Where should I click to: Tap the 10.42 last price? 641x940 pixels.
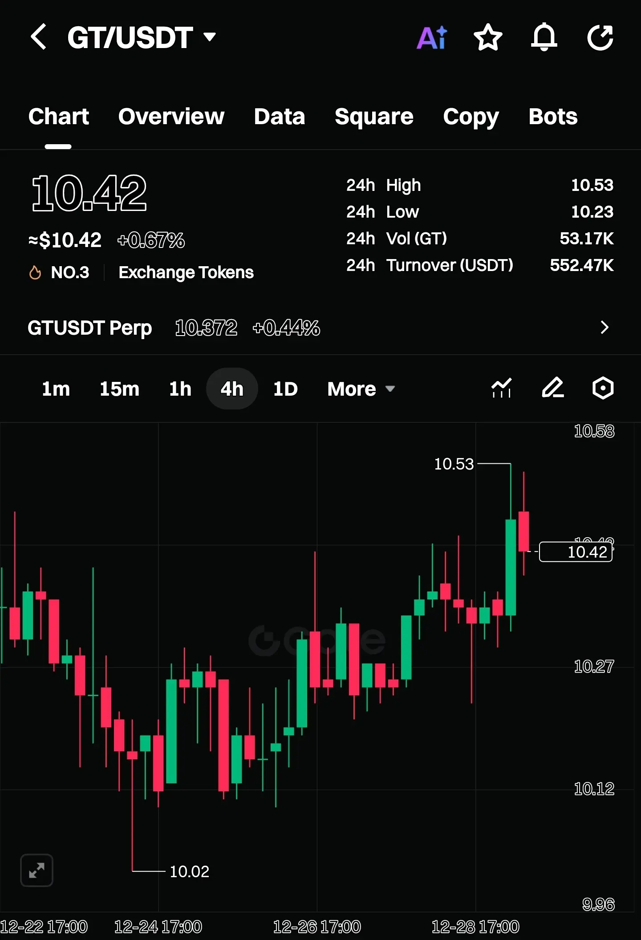[89, 193]
